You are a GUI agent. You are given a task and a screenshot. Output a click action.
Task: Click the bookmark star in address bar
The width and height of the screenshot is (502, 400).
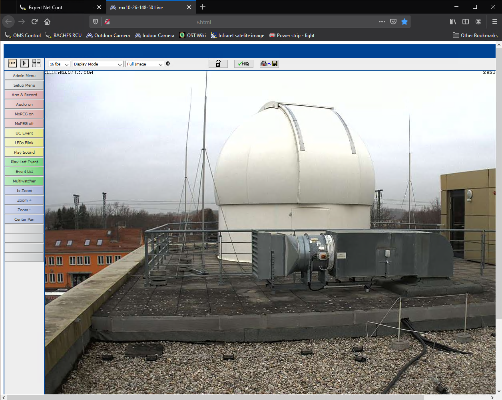click(x=404, y=22)
